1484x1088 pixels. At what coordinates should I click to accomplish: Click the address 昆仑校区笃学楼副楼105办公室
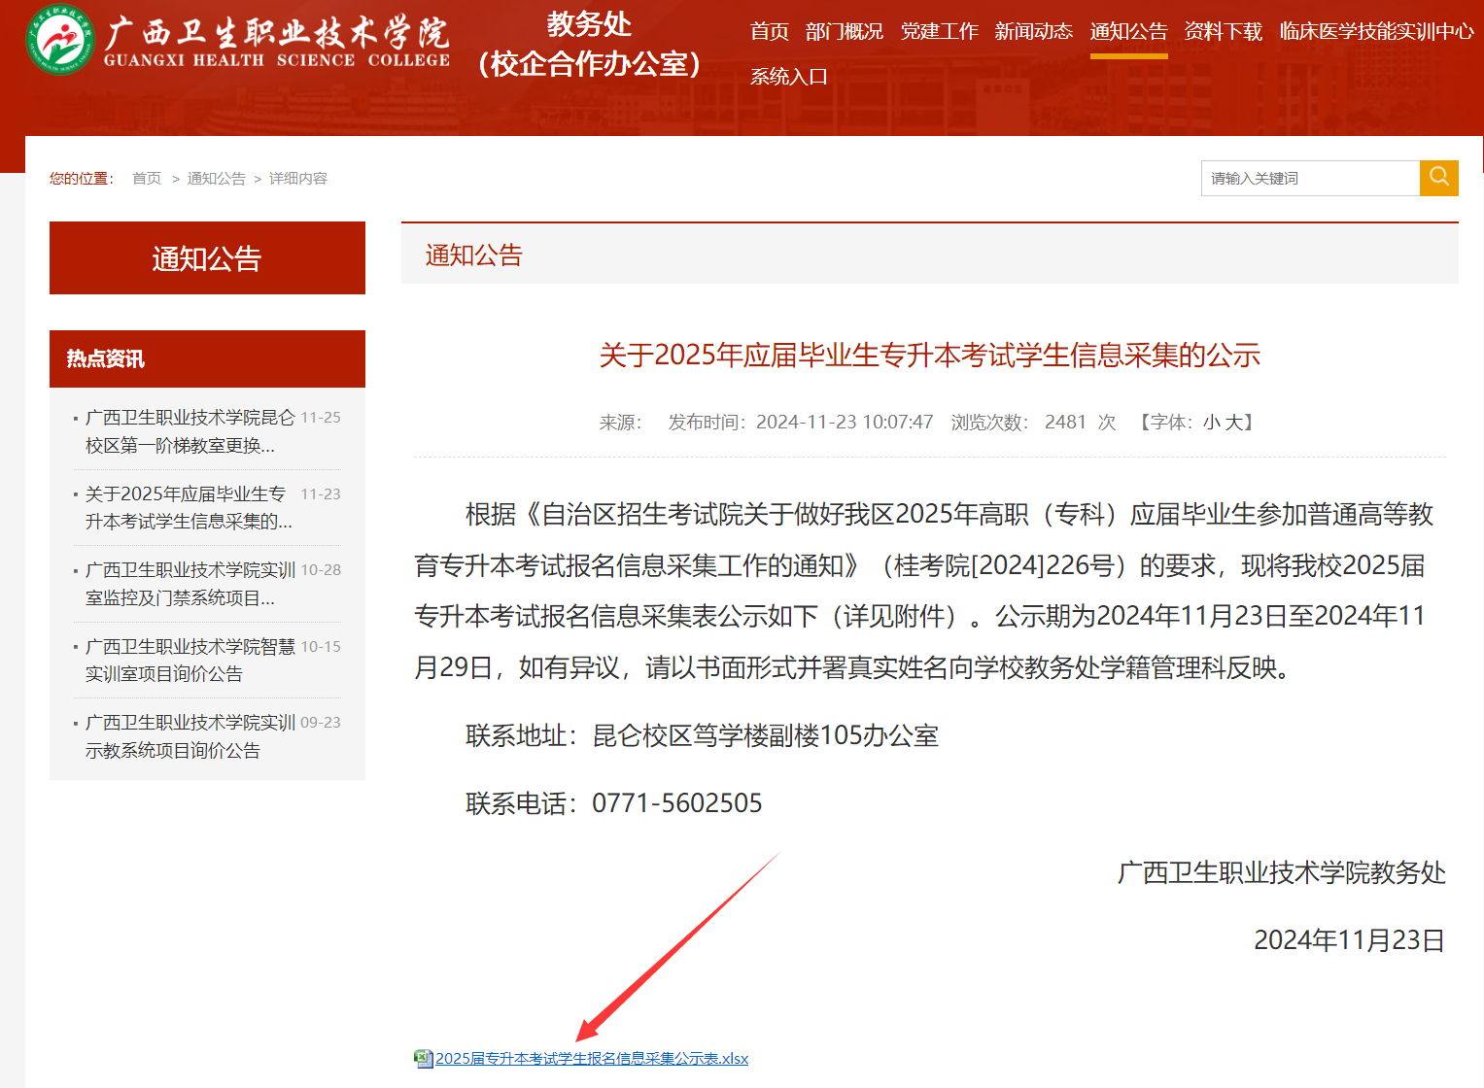click(x=766, y=735)
